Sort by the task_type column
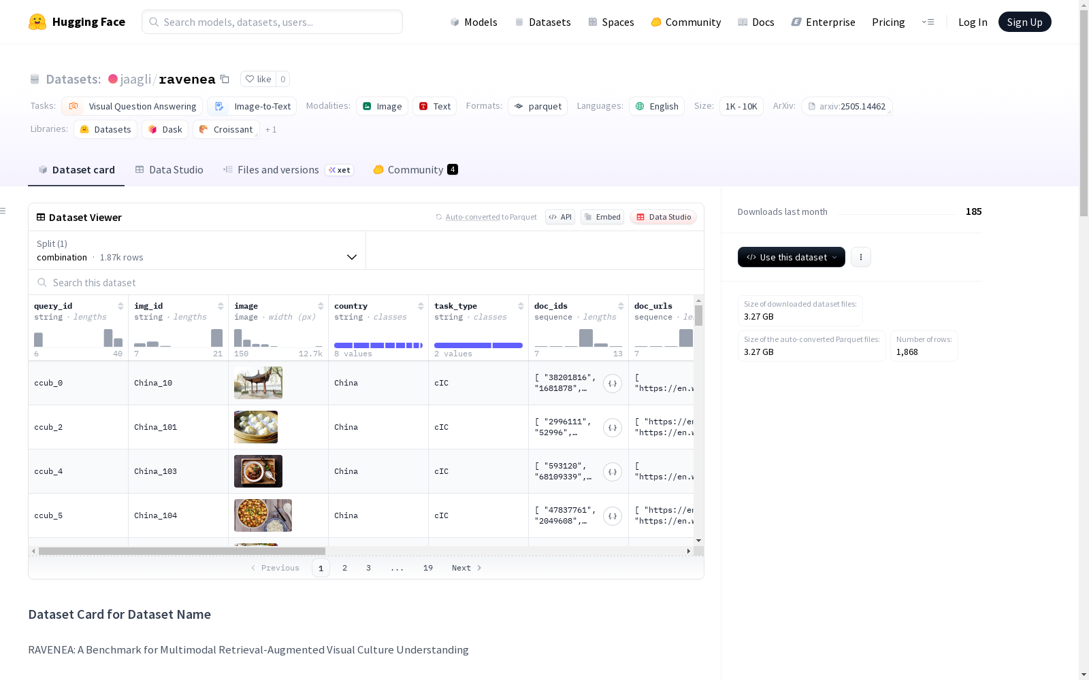This screenshot has width=1089, height=680. click(x=521, y=306)
